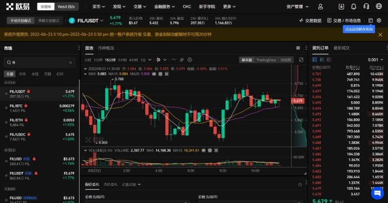Expand the chart to fullscreen
Viewport: 388px width, 203px height.
pos(301,60)
